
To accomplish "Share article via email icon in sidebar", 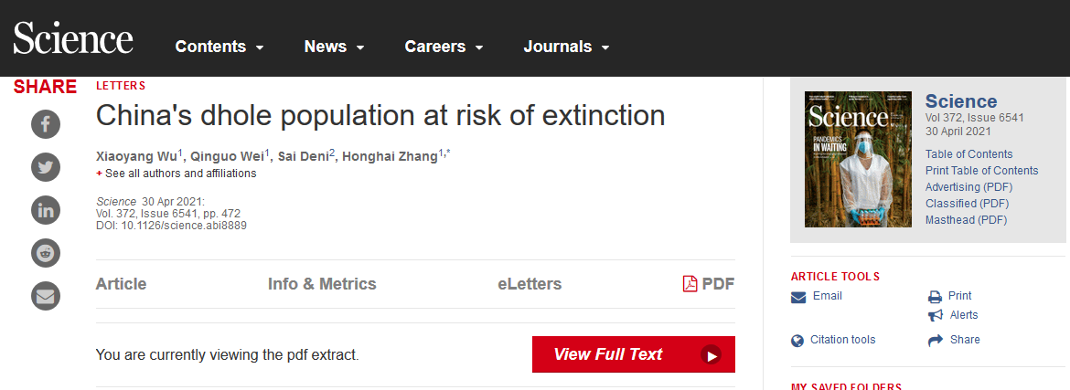I will pos(46,296).
